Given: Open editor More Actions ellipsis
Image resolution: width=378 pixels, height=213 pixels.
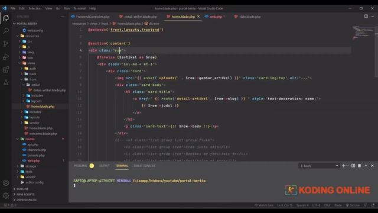Looking at the screenshot, I should coord(373,17).
